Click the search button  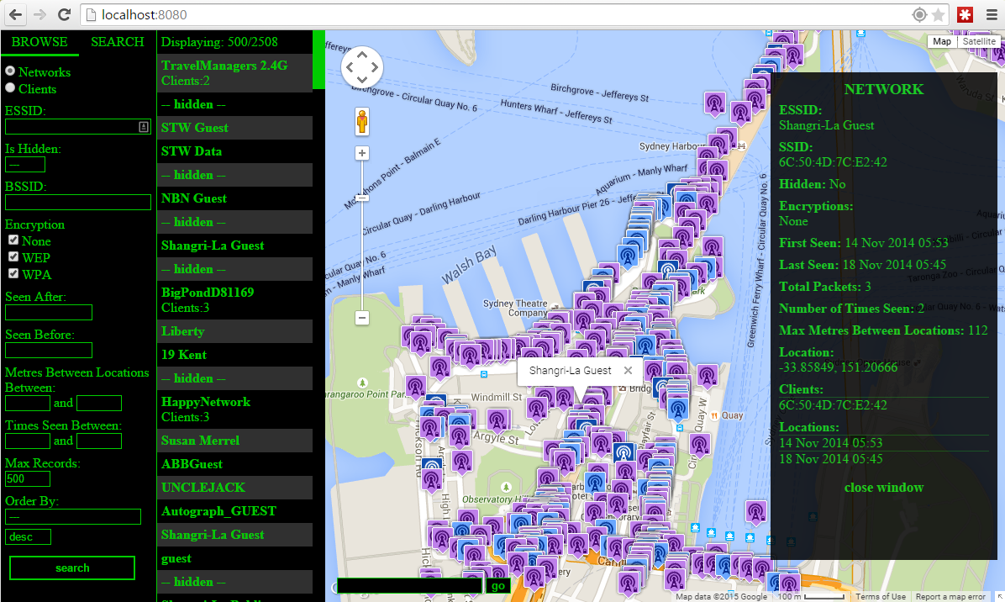coord(72,568)
